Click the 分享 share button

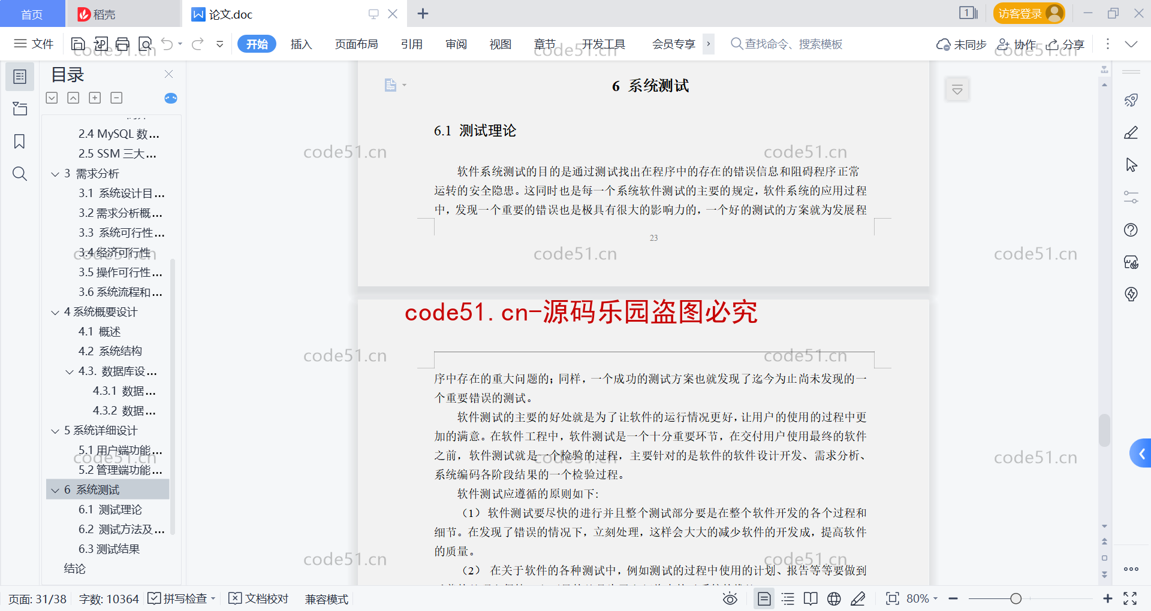point(1066,44)
